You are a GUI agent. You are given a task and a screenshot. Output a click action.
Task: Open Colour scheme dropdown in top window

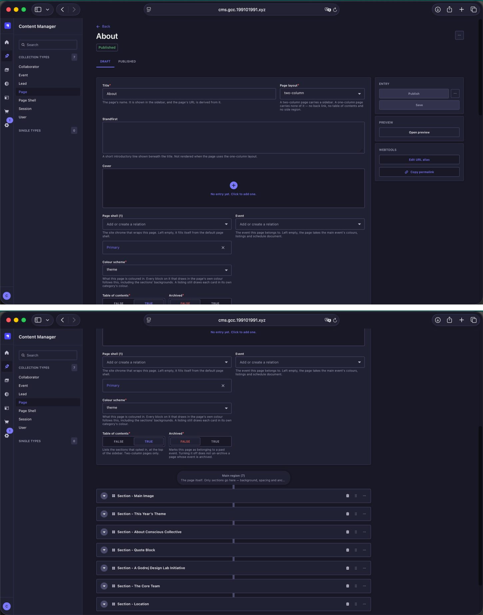click(x=167, y=270)
